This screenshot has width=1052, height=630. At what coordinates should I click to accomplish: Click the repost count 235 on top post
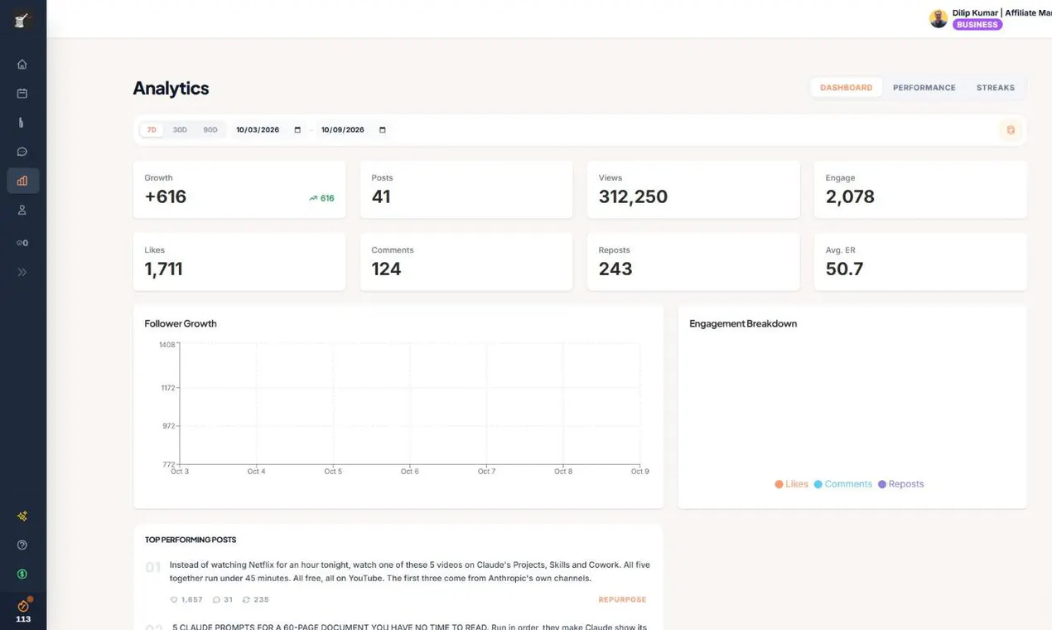tap(255, 599)
